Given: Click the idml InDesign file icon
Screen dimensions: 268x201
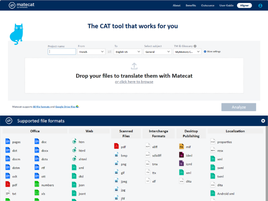Looking at the screenshot, I should point(181,155).
